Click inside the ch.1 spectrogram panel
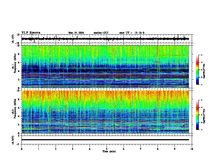 pyautogui.click(x=105, y=67)
